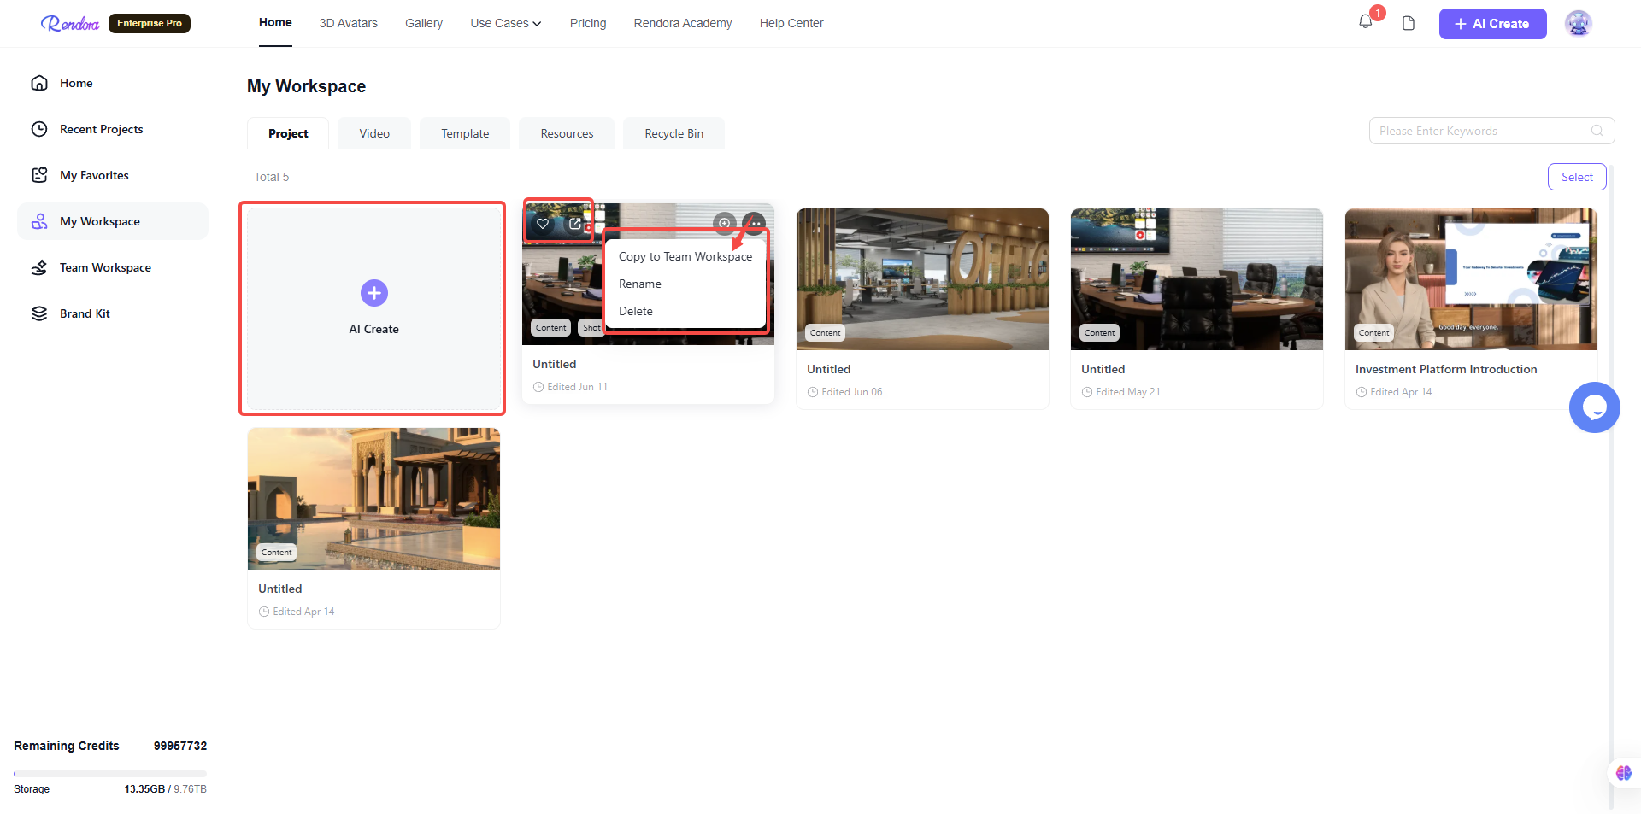Open the Pricing page
The height and width of the screenshot is (814, 1641).
(x=588, y=23)
